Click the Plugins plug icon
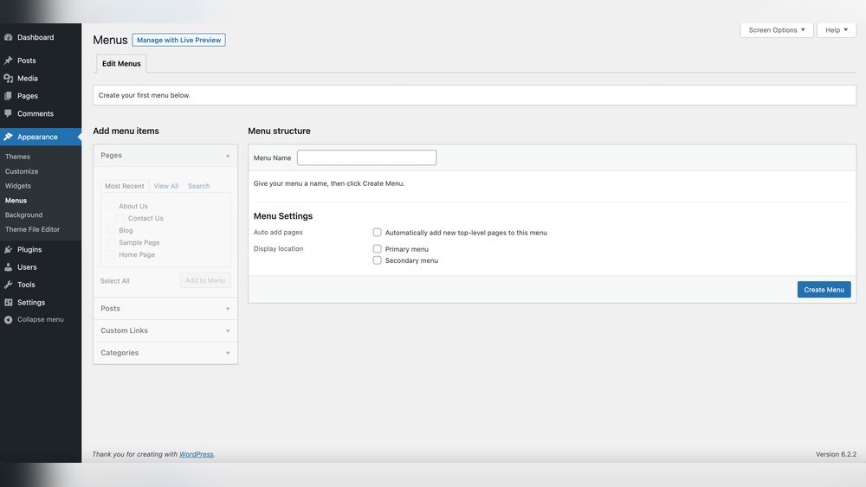Image resolution: width=866 pixels, height=487 pixels. pyautogui.click(x=9, y=250)
